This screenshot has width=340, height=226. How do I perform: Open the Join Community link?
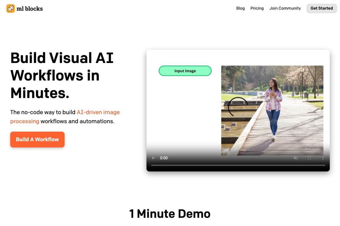click(285, 8)
